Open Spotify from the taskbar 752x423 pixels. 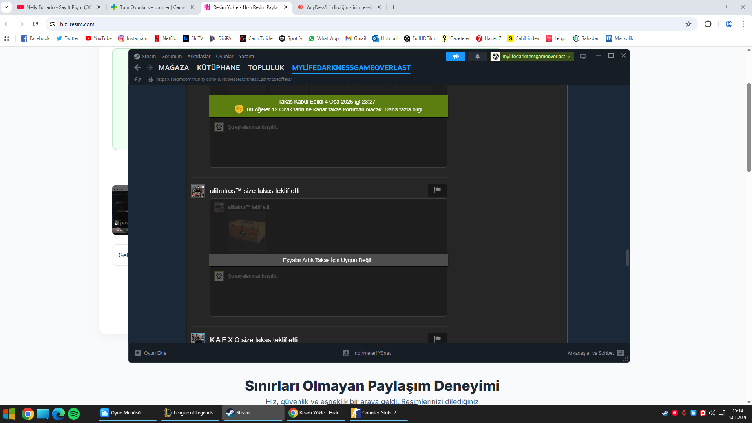[x=74, y=414]
